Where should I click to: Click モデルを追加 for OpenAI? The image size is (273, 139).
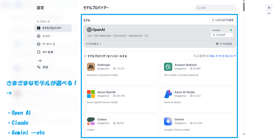tap(224, 44)
